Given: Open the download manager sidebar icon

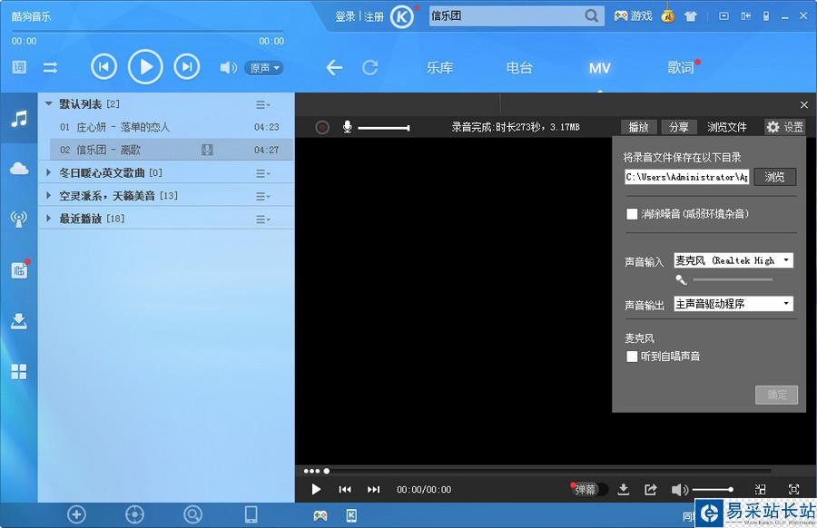Looking at the screenshot, I should coord(19,321).
